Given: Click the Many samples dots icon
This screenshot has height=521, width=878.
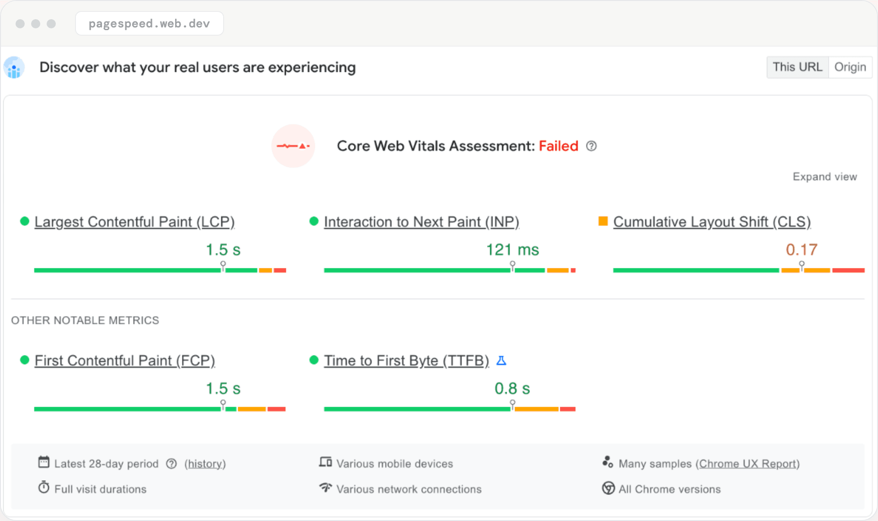Looking at the screenshot, I should 607,462.
